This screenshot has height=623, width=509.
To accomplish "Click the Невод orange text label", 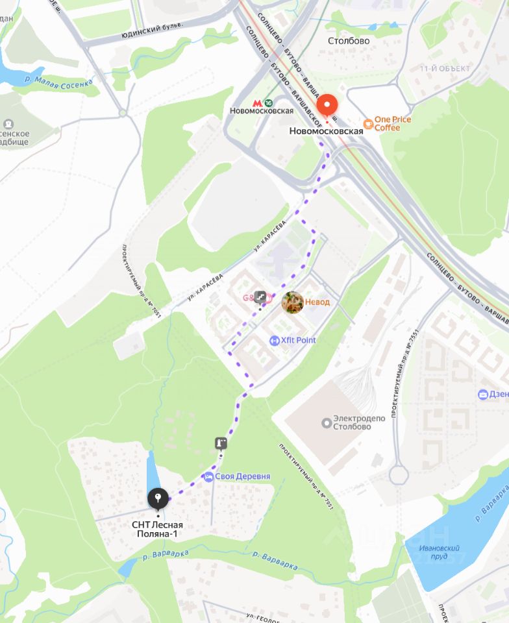I will click(317, 302).
